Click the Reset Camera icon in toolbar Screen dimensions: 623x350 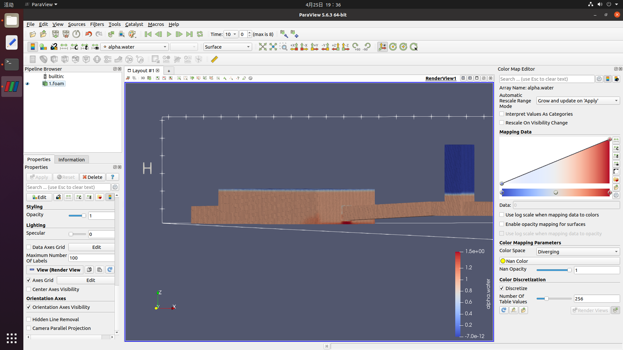[x=263, y=47]
